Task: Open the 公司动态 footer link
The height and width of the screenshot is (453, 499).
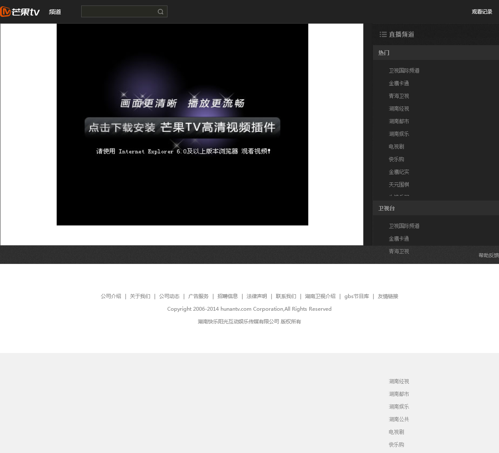Action: [x=169, y=296]
